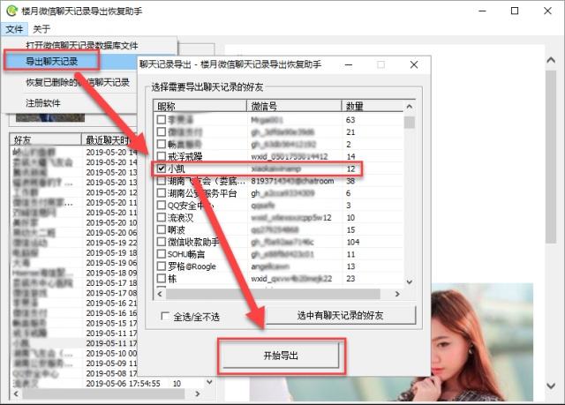Click the 最近聊天时间 column header in main window
Image resolution: width=565 pixels, height=405 pixels.
point(109,140)
